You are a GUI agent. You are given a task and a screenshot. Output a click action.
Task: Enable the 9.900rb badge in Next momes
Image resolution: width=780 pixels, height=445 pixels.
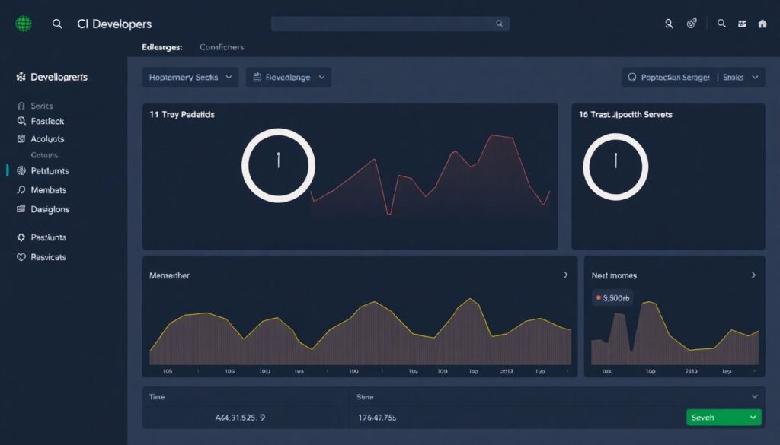[x=614, y=297]
